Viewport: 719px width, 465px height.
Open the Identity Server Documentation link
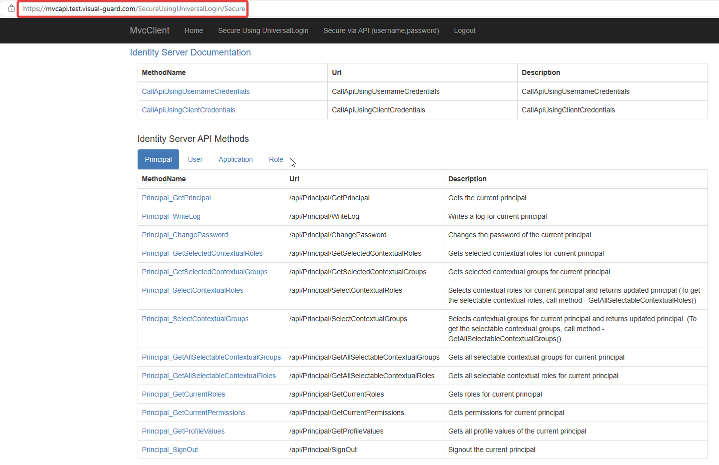click(x=190, y=52)
